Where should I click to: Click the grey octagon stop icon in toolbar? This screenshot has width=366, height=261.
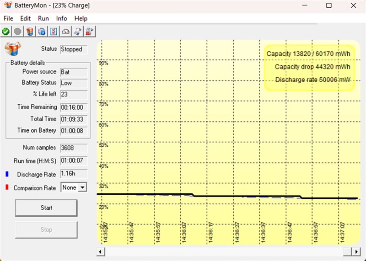tap(17, 32)
